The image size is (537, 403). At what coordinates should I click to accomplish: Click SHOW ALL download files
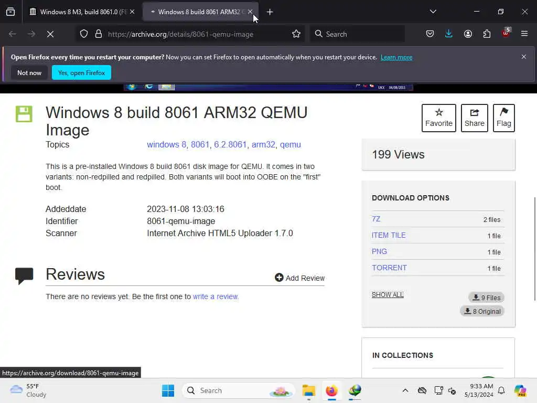[x=388, y=295]
